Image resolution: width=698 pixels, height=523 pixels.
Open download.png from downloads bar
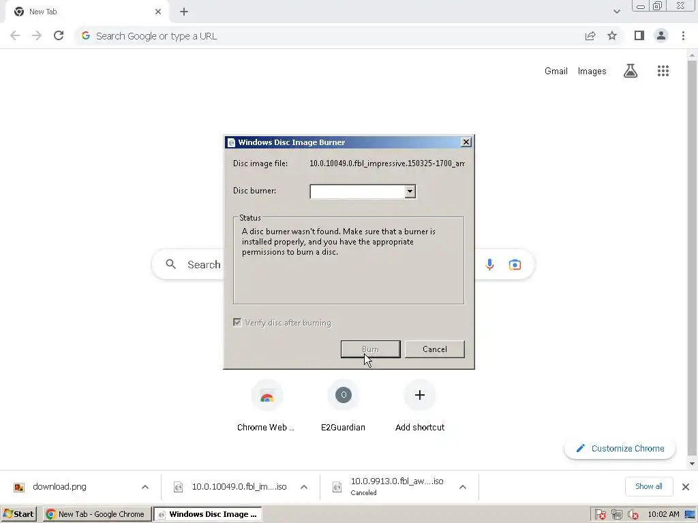pyautogui.click(x=60, y=486)
